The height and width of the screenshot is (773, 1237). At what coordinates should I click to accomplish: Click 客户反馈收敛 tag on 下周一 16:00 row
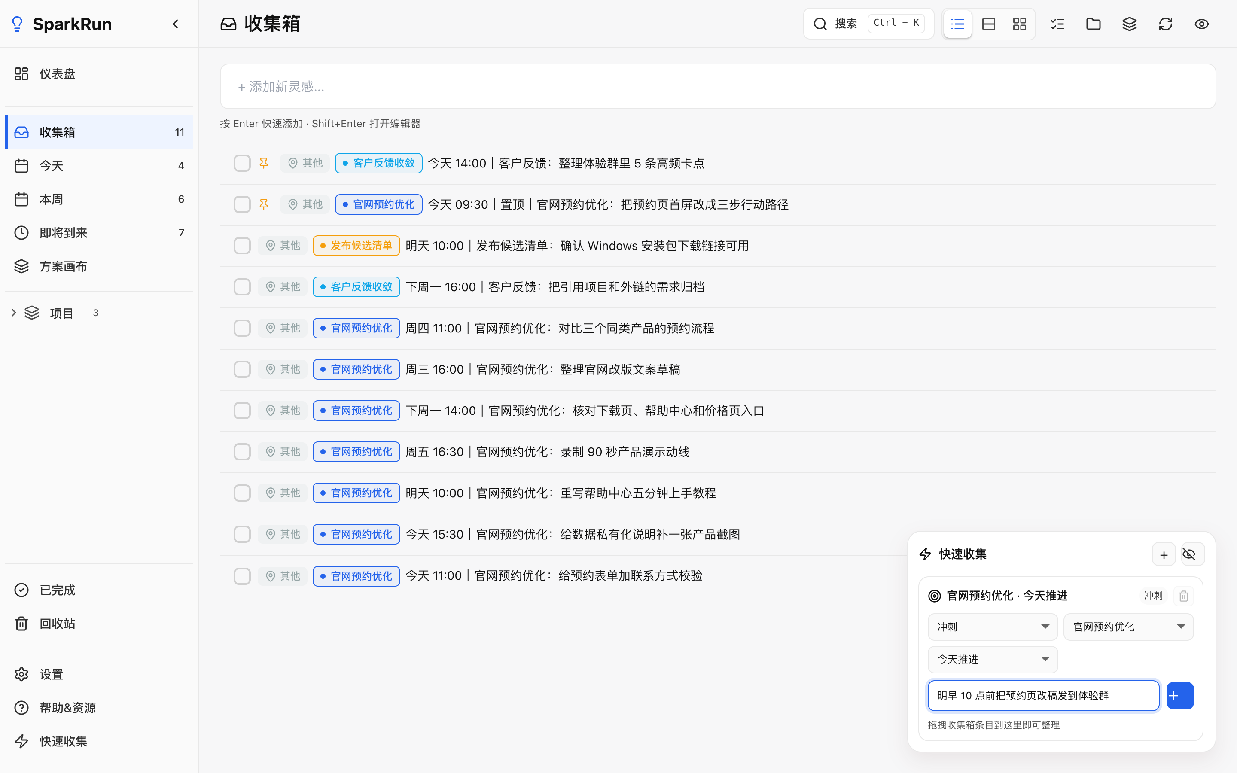pos(356,287)
